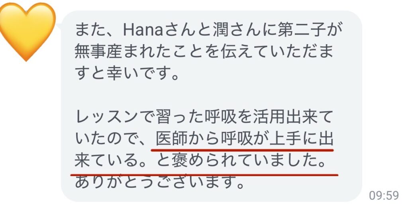Click the longer lower red underline
The image size is (408, 212).
[x=204, y=175]
